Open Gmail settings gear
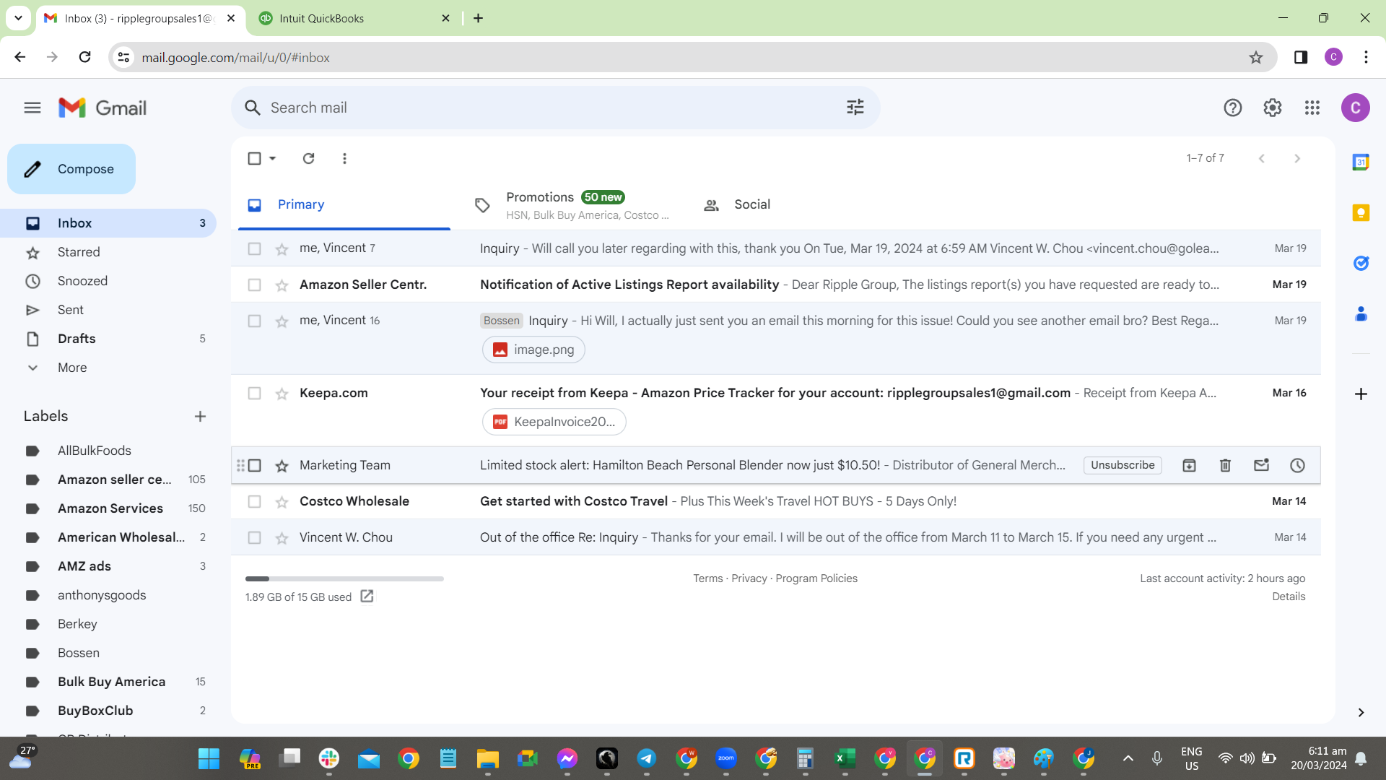 1273,108
